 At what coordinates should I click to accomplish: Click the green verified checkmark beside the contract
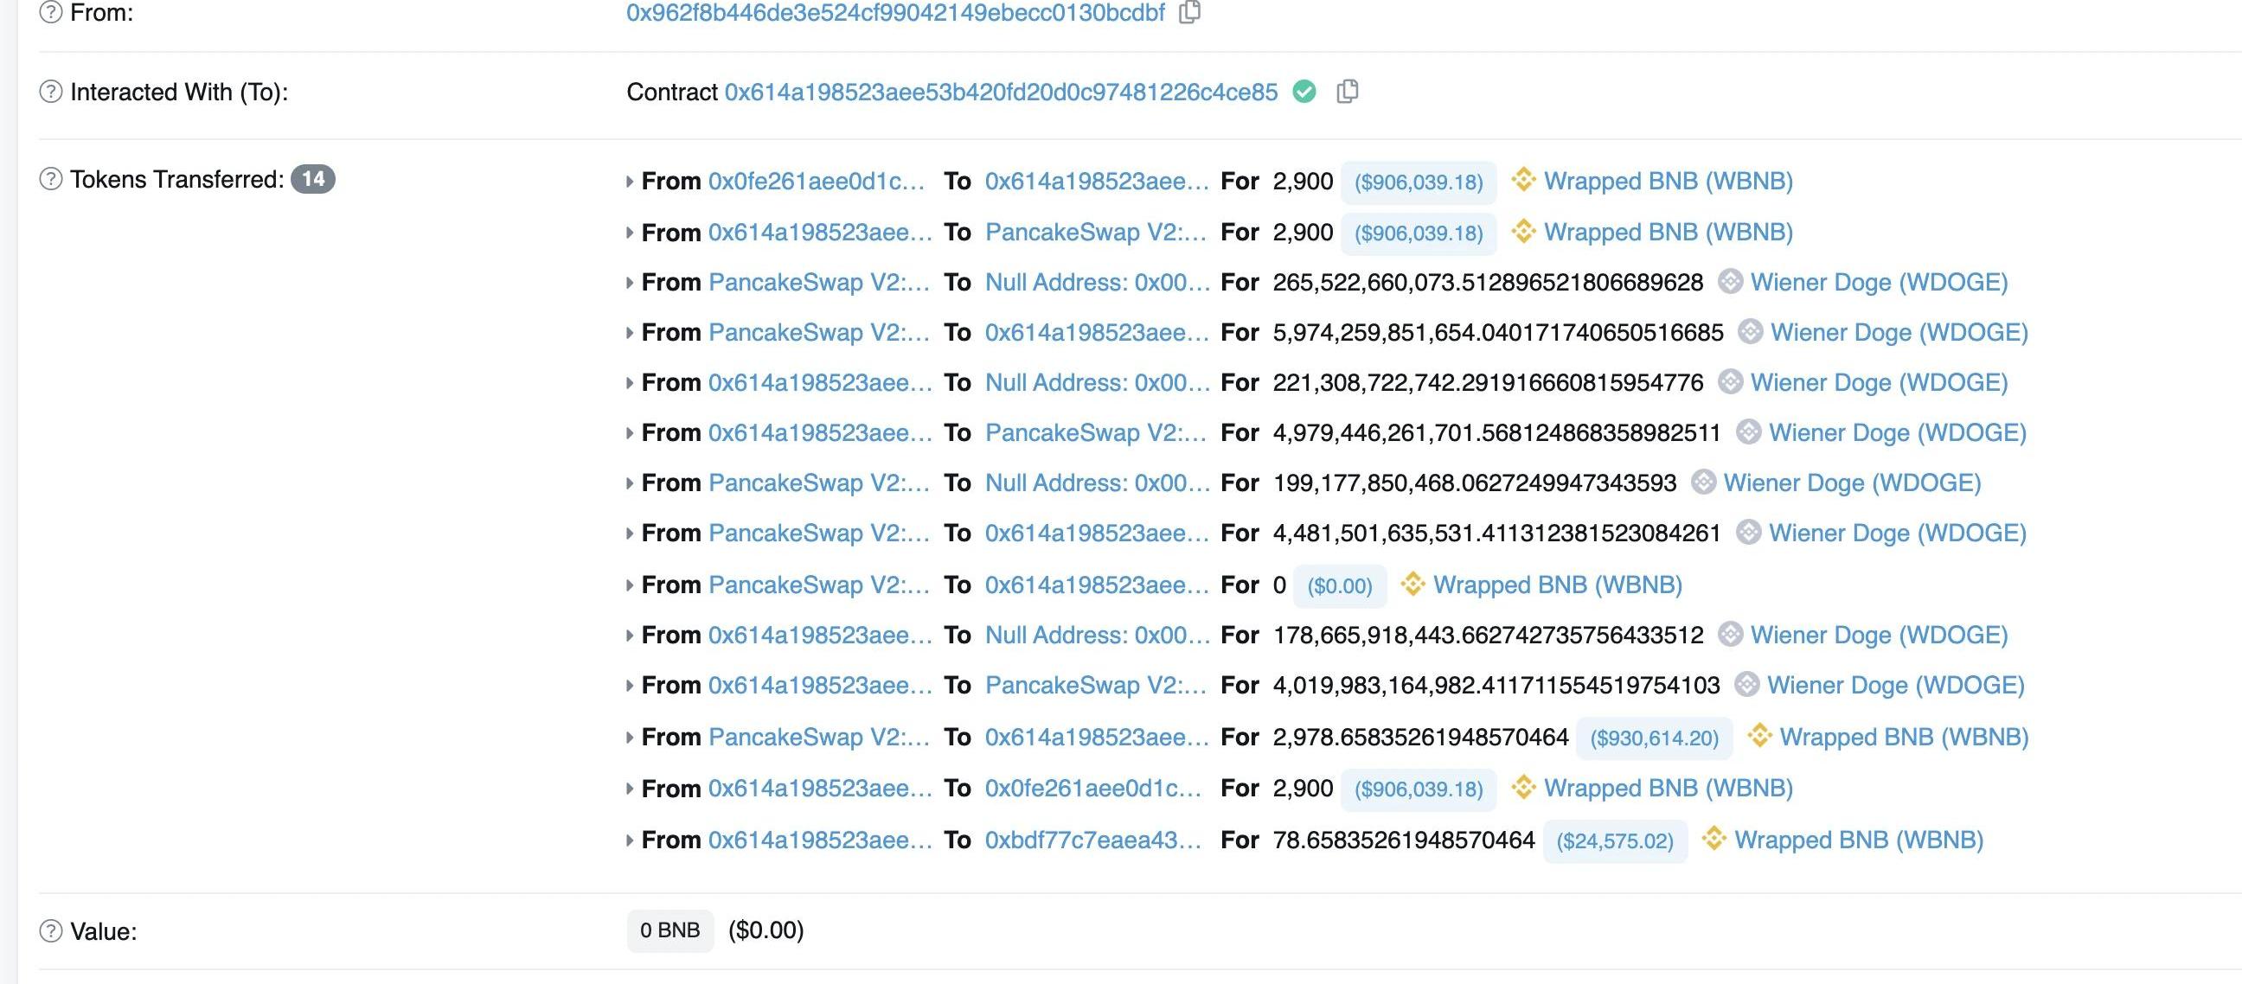point(1304,92)
